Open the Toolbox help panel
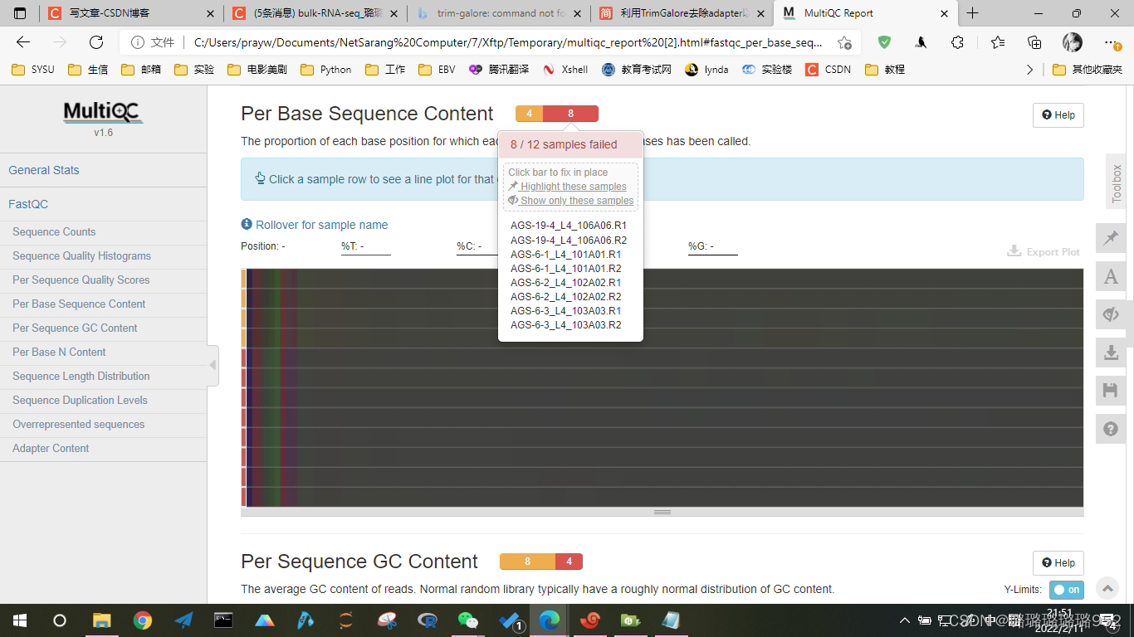This screenshot has width=1134, height=637. tap(1111, 429)
